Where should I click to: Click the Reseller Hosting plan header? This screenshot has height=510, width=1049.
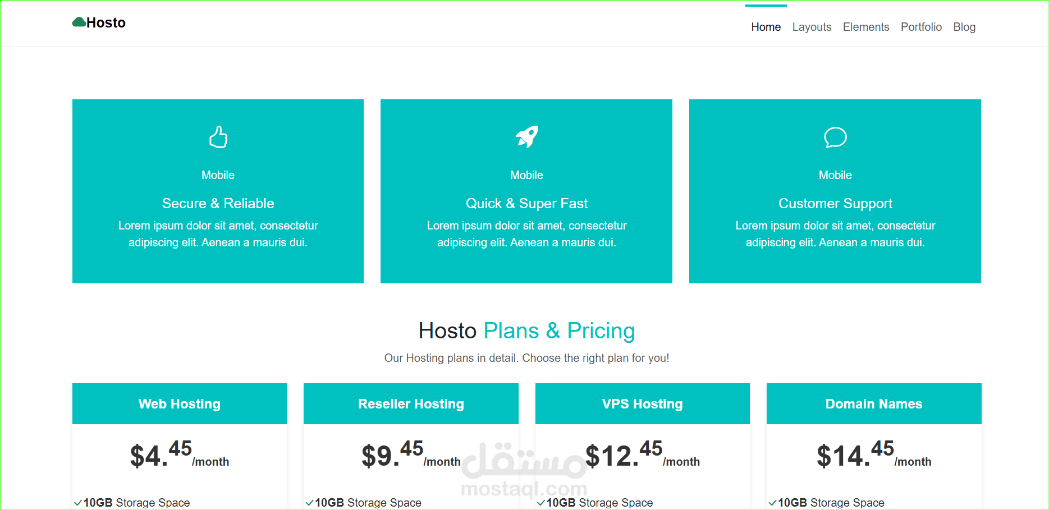pyautogui.click(x=411, y=403)
